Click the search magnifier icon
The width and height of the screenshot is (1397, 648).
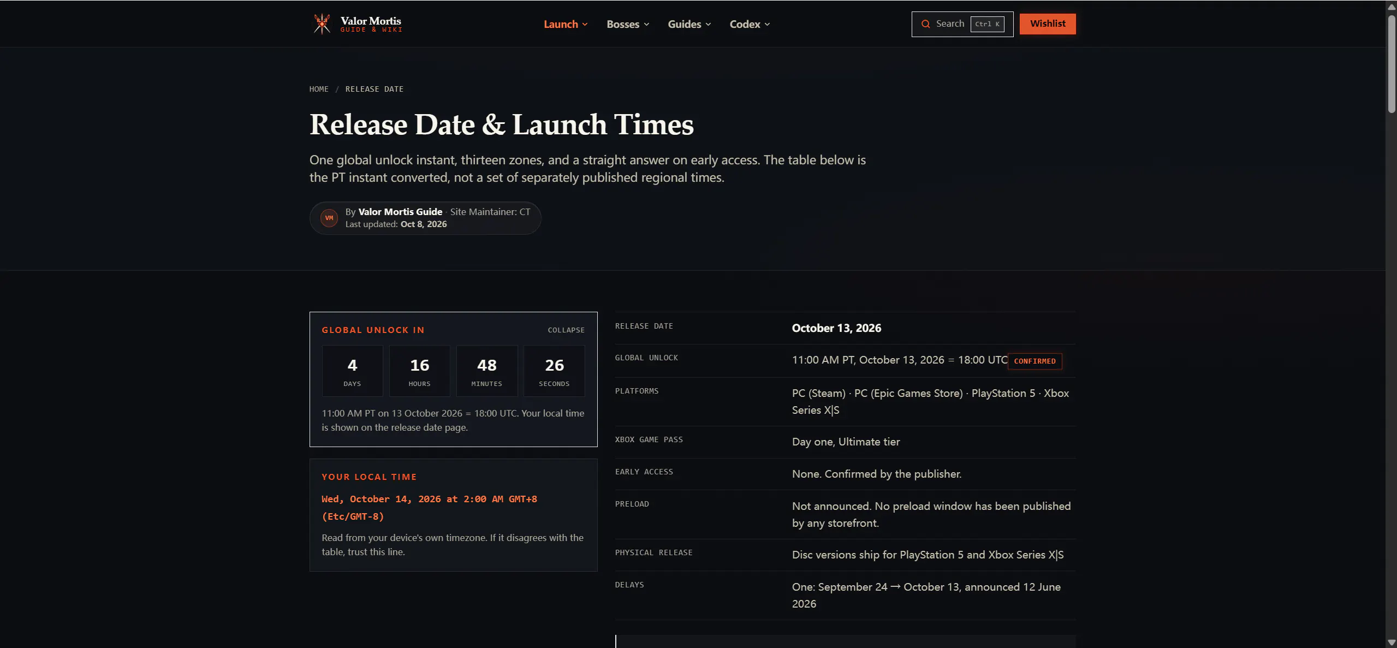926,24
